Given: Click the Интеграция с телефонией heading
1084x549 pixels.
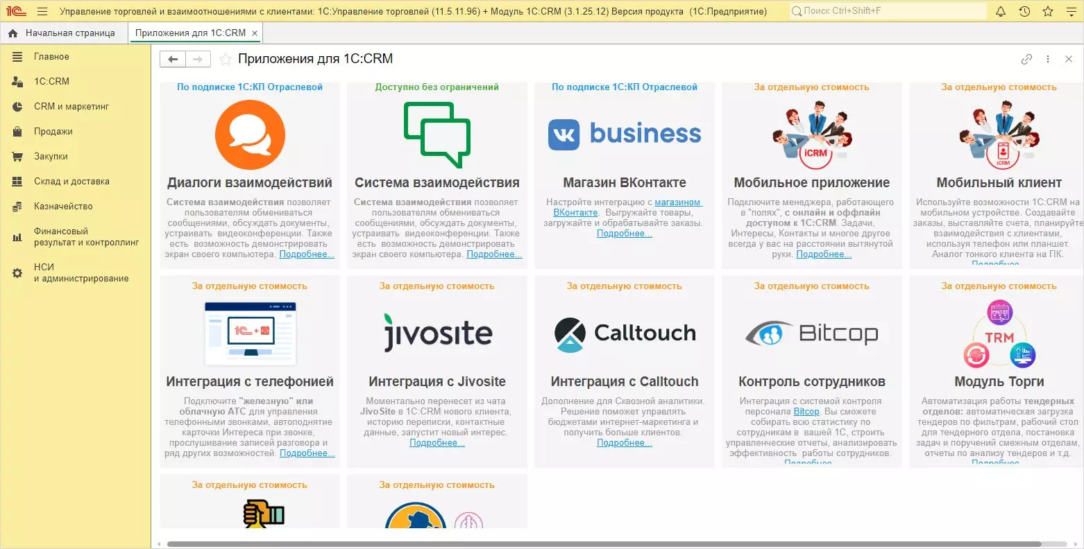Looking at the screenshot, I should (x=250, y=382).
